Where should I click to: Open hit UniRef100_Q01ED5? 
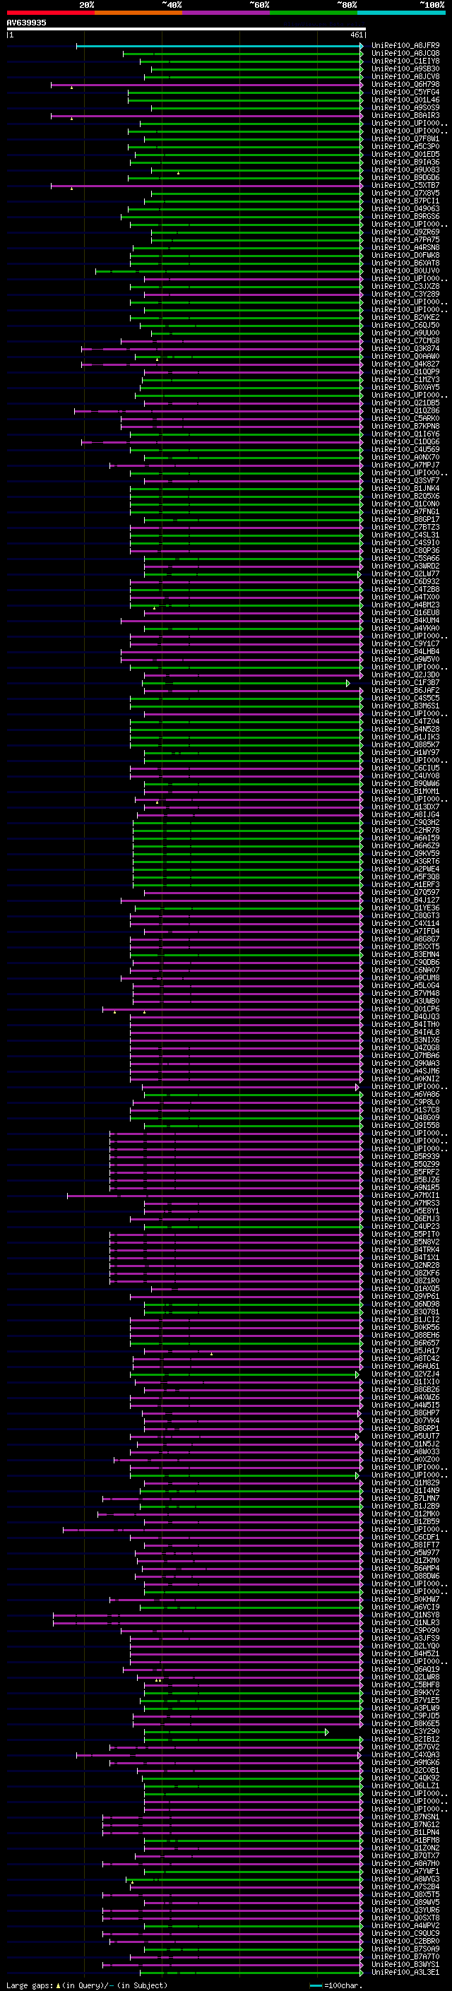click(x=405, y=155)
